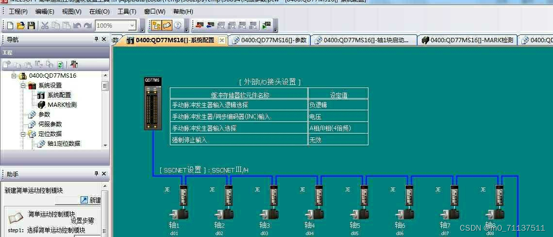Click the red module icon in project toolbar

point(74,65)
